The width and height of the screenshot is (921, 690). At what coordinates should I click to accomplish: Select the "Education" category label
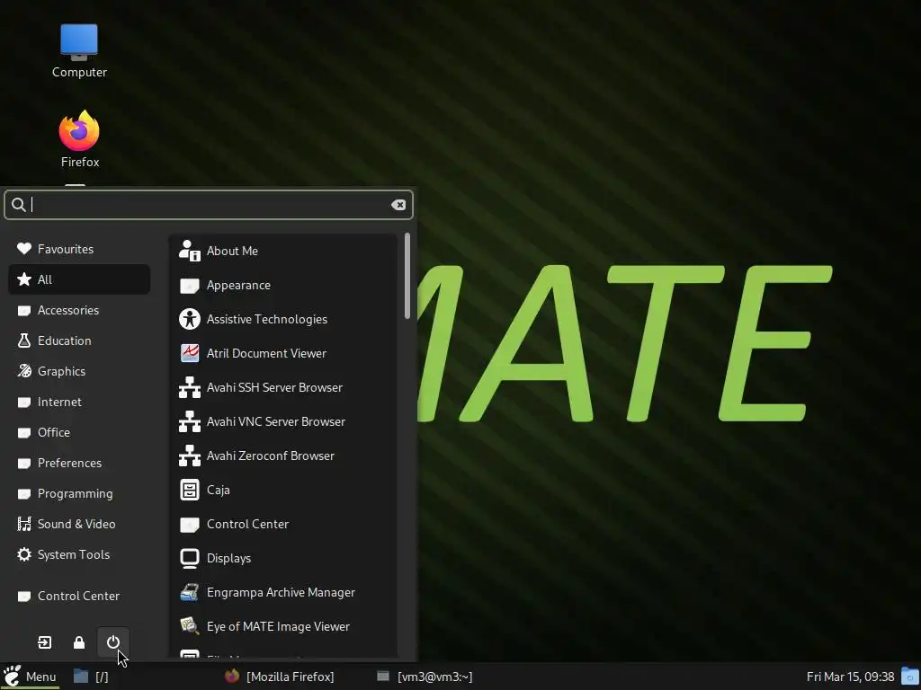tap(65, 341)
